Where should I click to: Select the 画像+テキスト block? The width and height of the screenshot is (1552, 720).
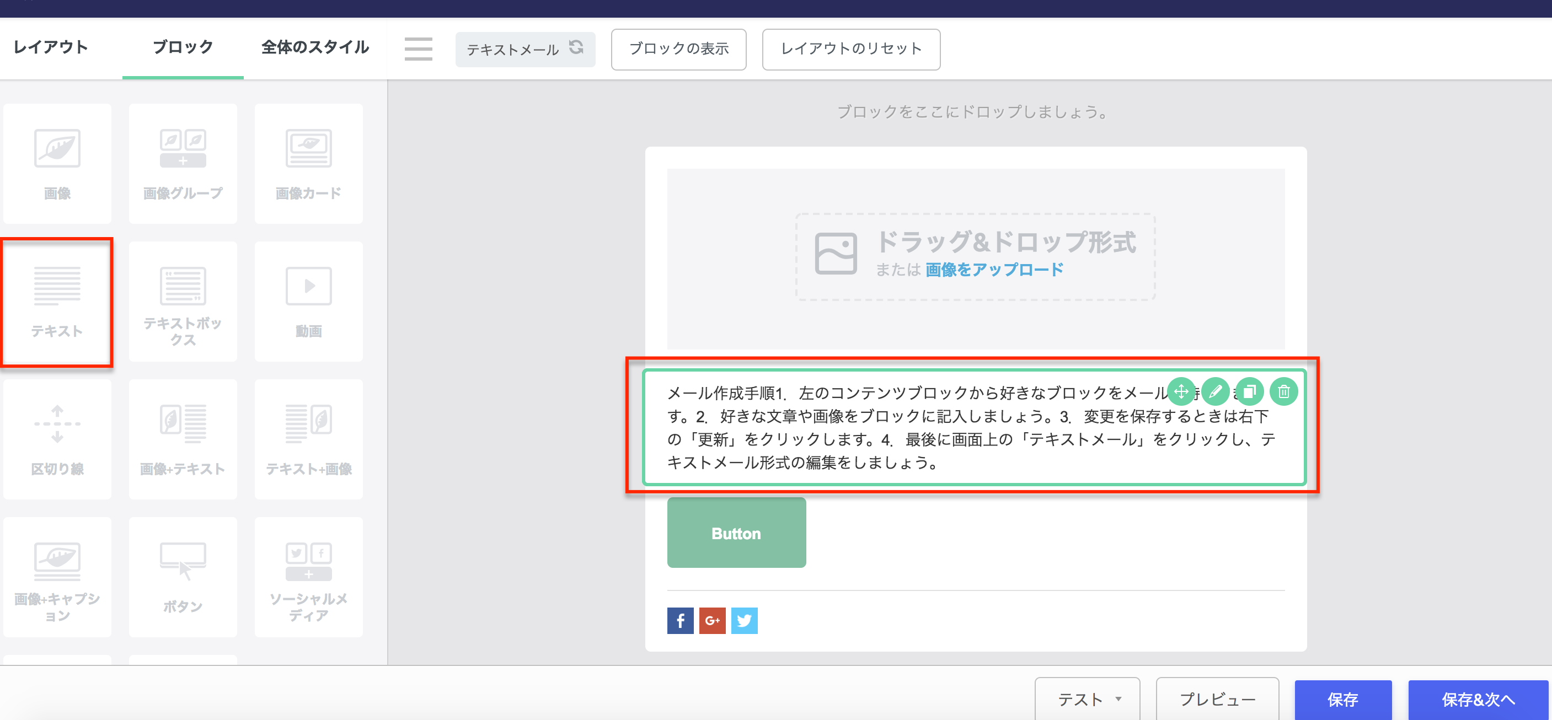(183, 439)
